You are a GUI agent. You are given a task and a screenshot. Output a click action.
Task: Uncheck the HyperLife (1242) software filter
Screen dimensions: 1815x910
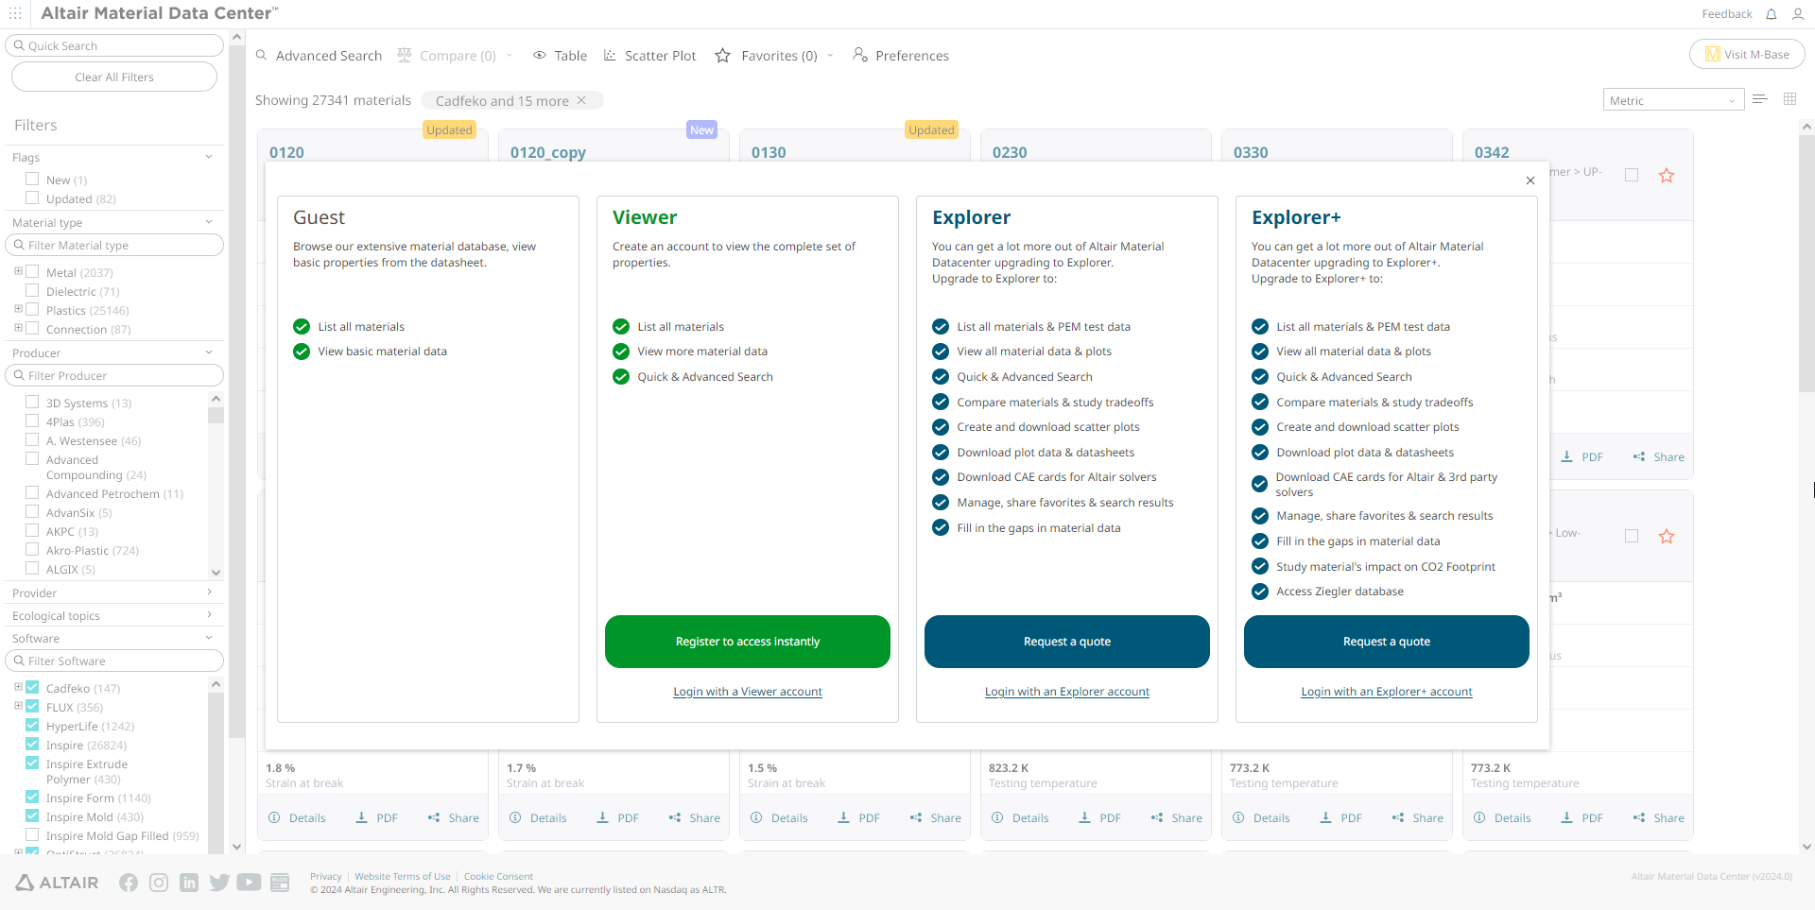[x=32, y=726]
